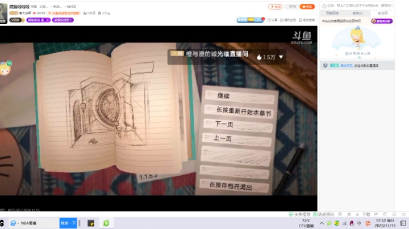Click the 72°C CPU temperature widget
This screenshot has width=409, height=229.
tap(306, 223)
